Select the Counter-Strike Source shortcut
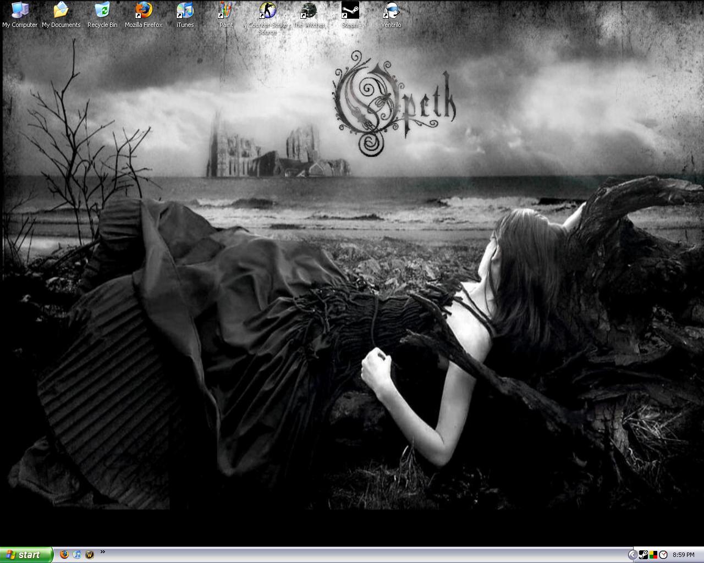704x563 pixels. pyautogui.click(x=267, y=18)
